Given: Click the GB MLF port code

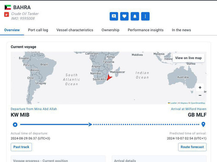Looking at the screenshot, I should pyautogui.click(x=197, y=115).
